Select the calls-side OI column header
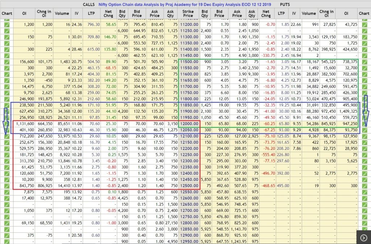 point(25,14)
